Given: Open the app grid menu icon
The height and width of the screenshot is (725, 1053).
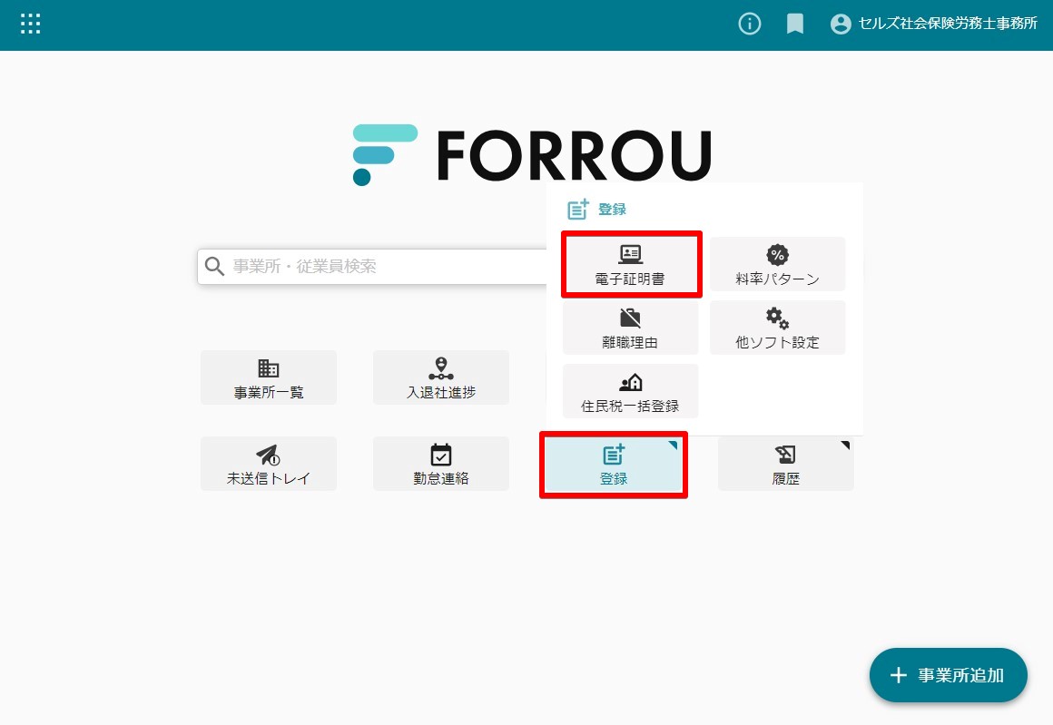Looking at the screenshot, I should (x=30, y=24).
